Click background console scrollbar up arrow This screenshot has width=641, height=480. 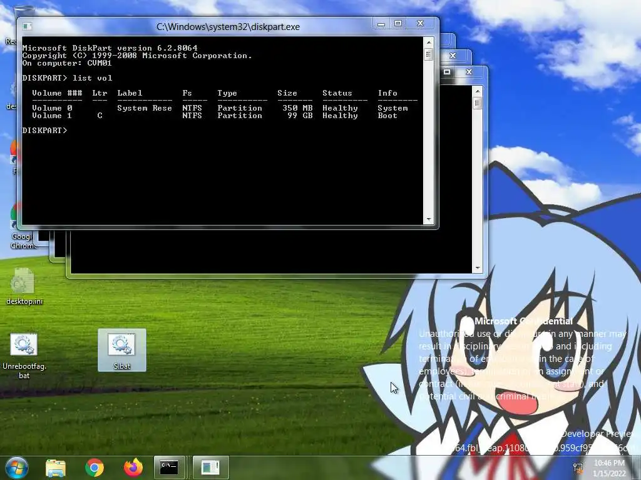[x=477, y=91]
